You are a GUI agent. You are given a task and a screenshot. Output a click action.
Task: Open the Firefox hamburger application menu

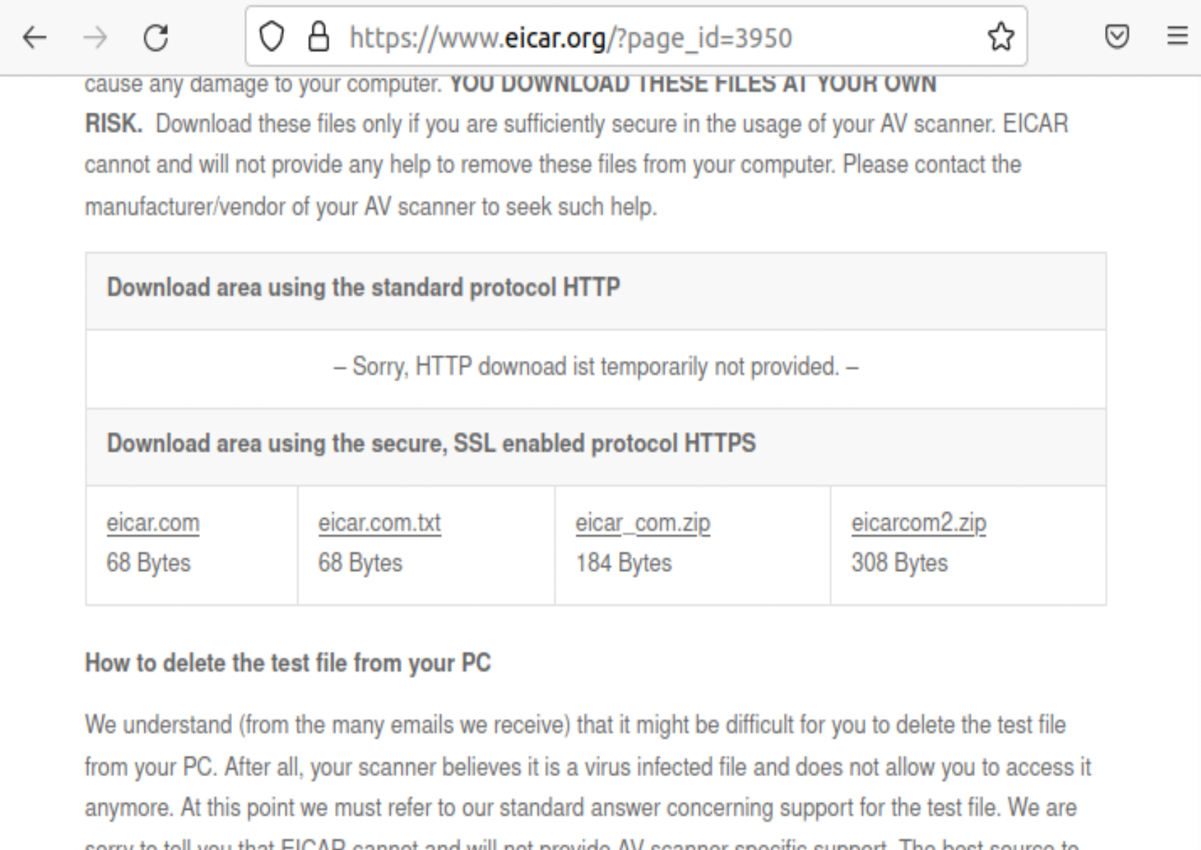(x=1178, y=36)
